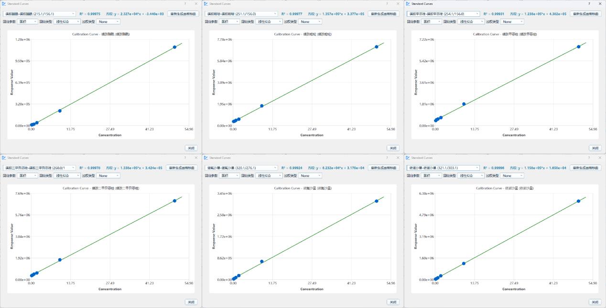
Task: Expand the 面积 dropdown in the 215.1/156.1 window
Action: pyautogui.click(x=28, y=22)
